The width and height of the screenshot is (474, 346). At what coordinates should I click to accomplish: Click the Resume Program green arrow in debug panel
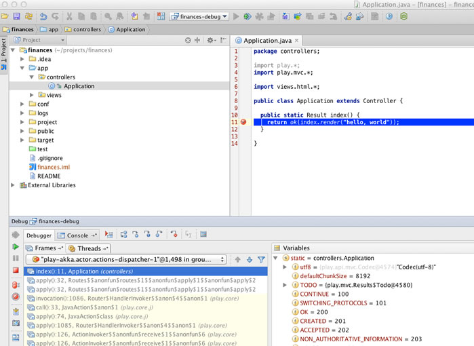pos(16,247)
